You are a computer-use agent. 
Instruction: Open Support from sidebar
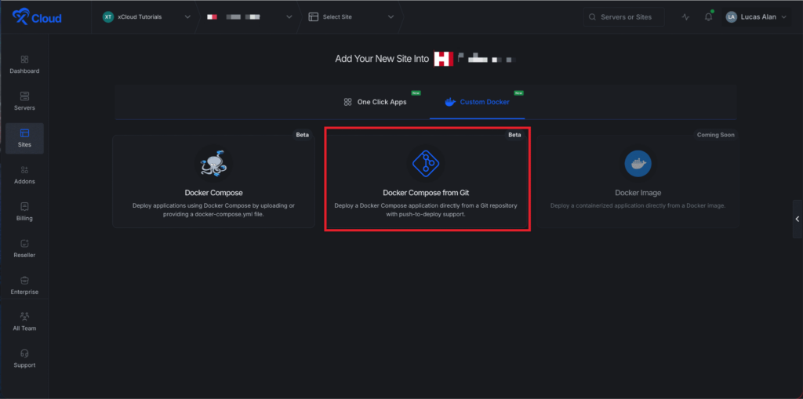(x=24, y=358)
